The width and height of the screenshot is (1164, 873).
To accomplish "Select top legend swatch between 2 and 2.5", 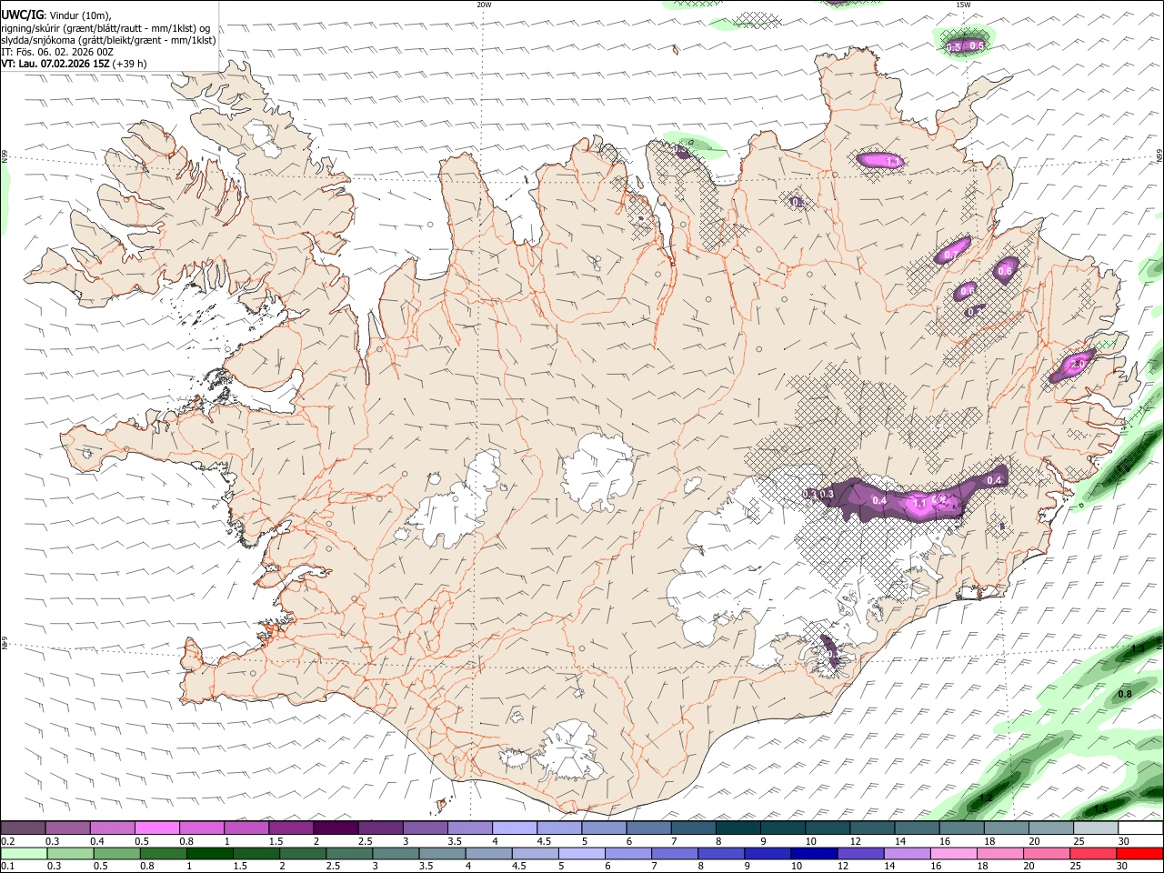I will [x=335, y=828].
